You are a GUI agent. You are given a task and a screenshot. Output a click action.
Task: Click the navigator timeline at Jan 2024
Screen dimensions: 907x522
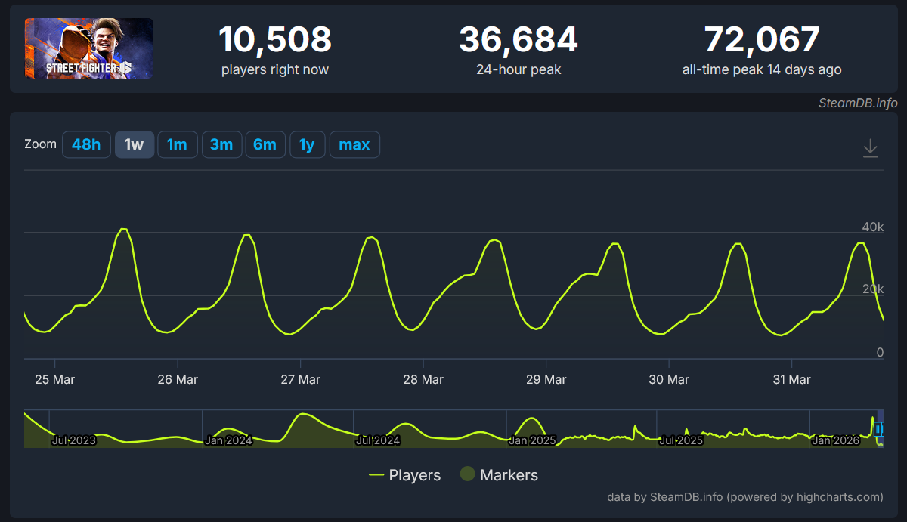pyautogui.click(x=229, y=440)
